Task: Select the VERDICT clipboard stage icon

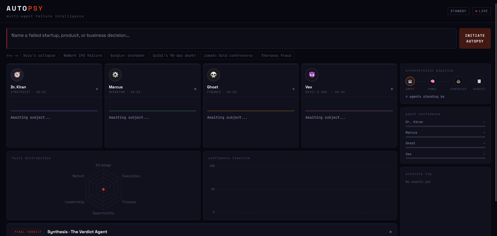Action: pyautogui.click(x=479, y=81)
